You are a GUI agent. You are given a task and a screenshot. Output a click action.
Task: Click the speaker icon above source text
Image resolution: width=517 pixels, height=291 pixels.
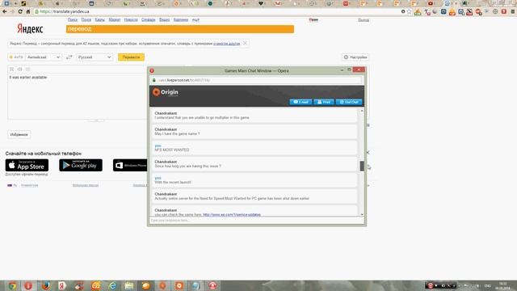point(19,70)
